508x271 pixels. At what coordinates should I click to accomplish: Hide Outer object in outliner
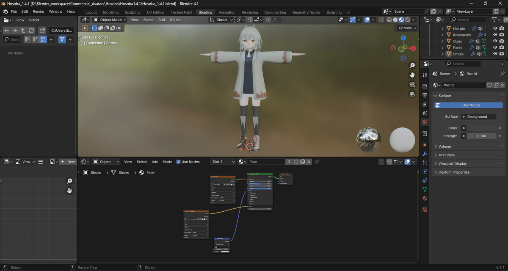(495, 41)
